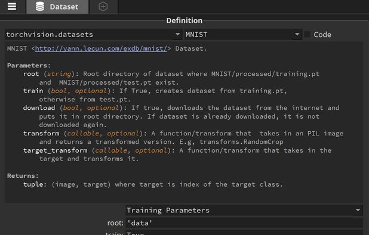Open the MNIST dataset class dropdown
The image size is (369, 235).
coord(243,35)
